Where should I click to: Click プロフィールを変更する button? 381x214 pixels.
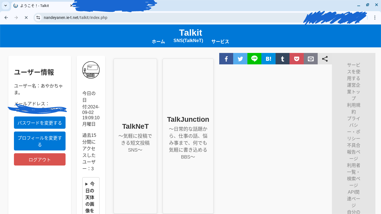pyautogui.click(x=40, y=141)
